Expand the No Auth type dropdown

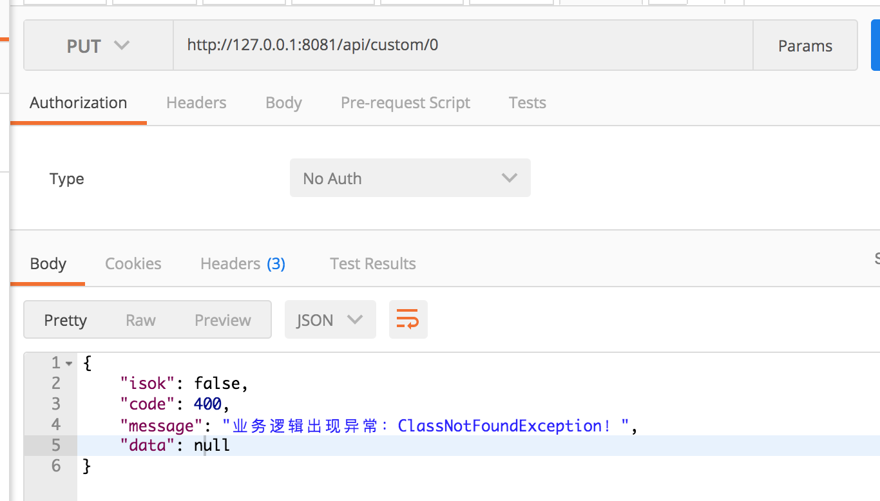pos(410,178)
